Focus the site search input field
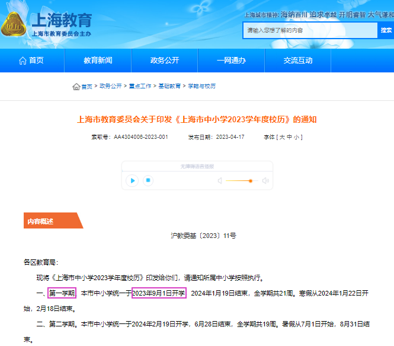Viewport: 394px width, 346px height. (x=309, y=30)
